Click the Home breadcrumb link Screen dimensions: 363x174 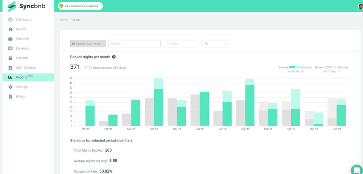pos(64,20)
